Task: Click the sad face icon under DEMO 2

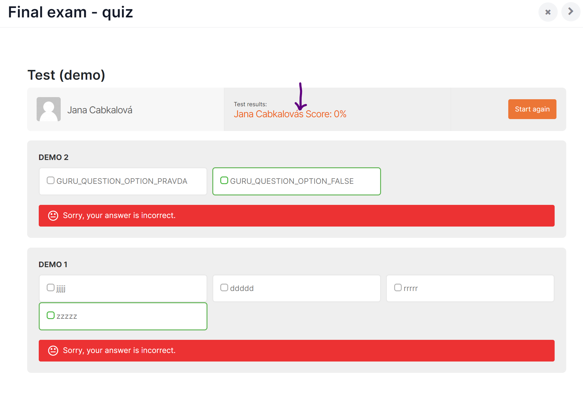Action: pos(53,216)
